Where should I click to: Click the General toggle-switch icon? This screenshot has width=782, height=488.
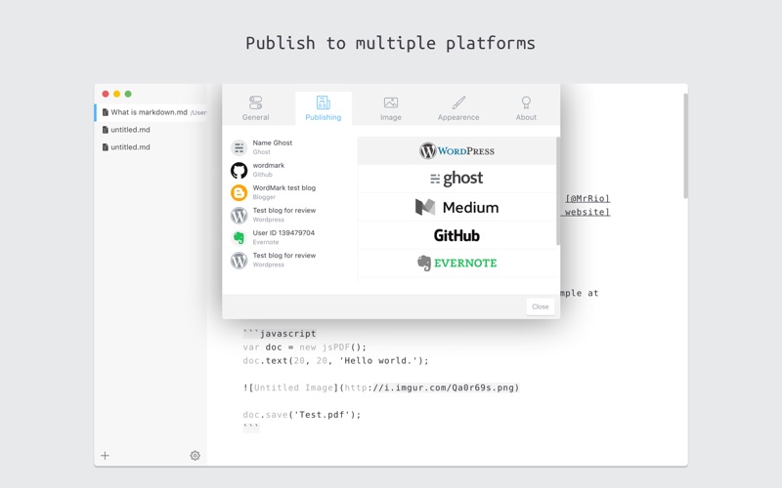click(x=255, y=102)
